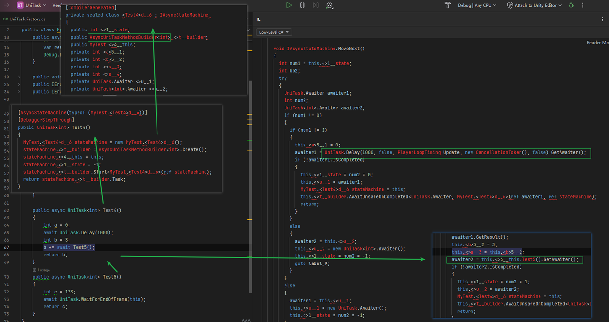609x322 pixels.
Task: Click 'return stateMachine.<>t__builder.Task;' in overlay
Action: click(x=73, y=179)
